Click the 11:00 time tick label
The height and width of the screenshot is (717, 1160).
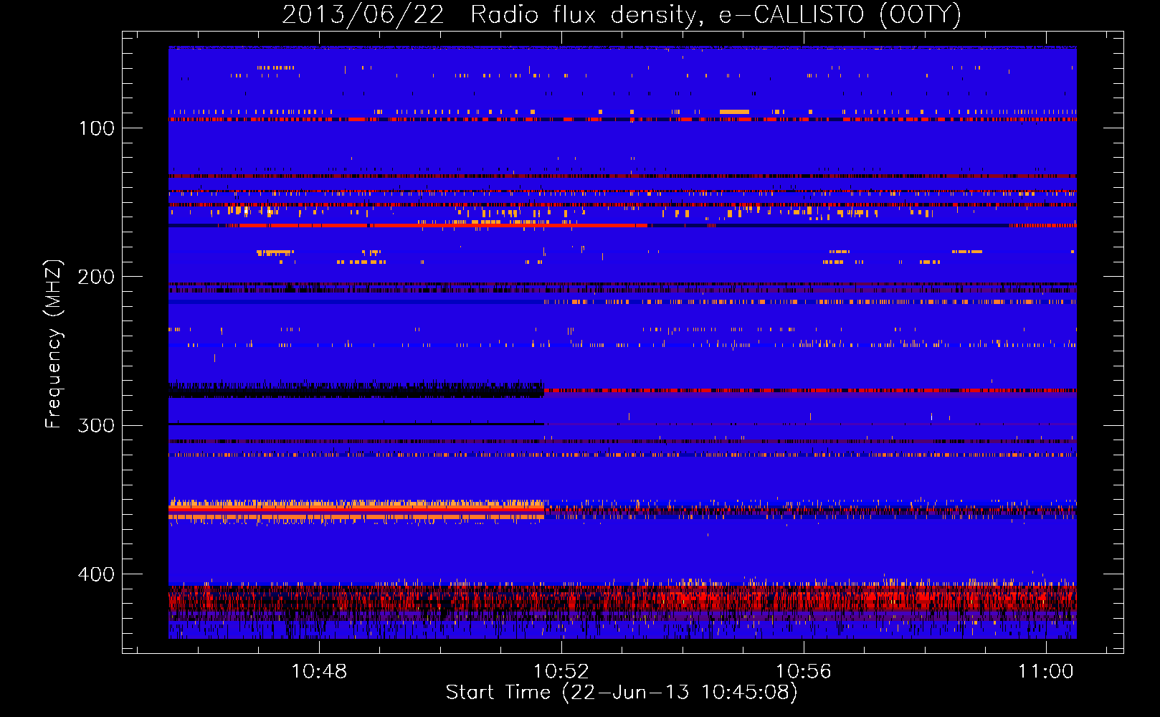pos(1046,671)
